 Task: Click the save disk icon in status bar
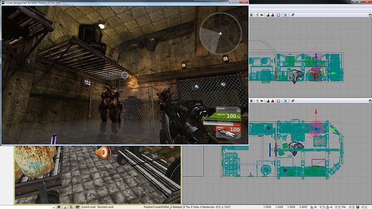coord(358,207)
